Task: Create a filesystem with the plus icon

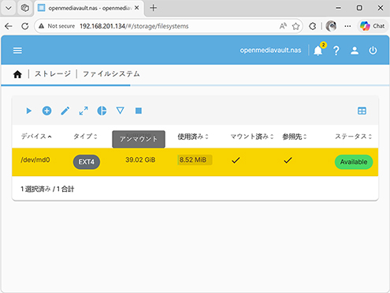Action: (x=46, y=111)
